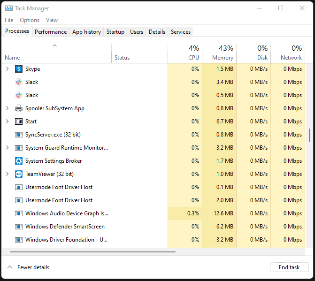
Task: Select the TeamViewer process icon
Action: (19, 174)
